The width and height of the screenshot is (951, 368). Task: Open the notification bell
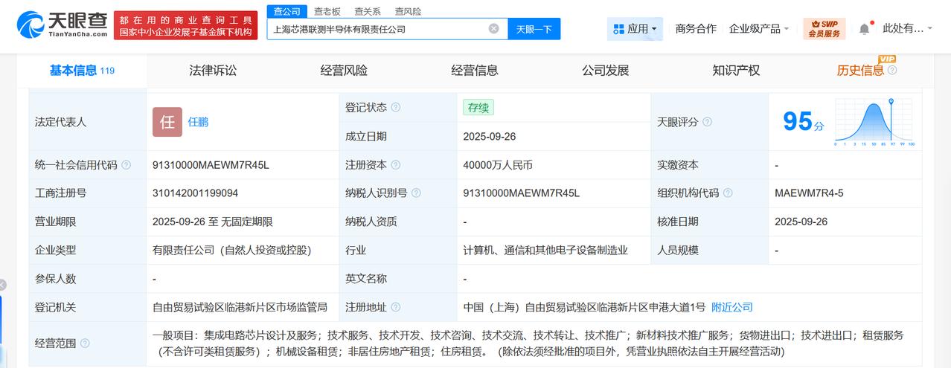[864, 29]
